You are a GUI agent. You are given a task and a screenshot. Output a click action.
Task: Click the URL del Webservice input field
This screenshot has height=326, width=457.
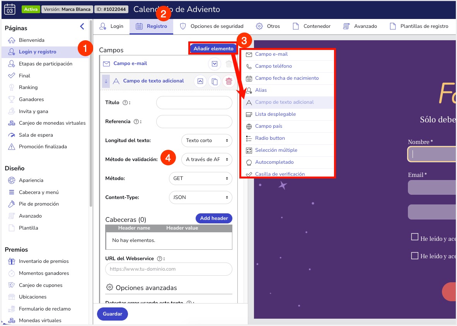tap(169, 269)
